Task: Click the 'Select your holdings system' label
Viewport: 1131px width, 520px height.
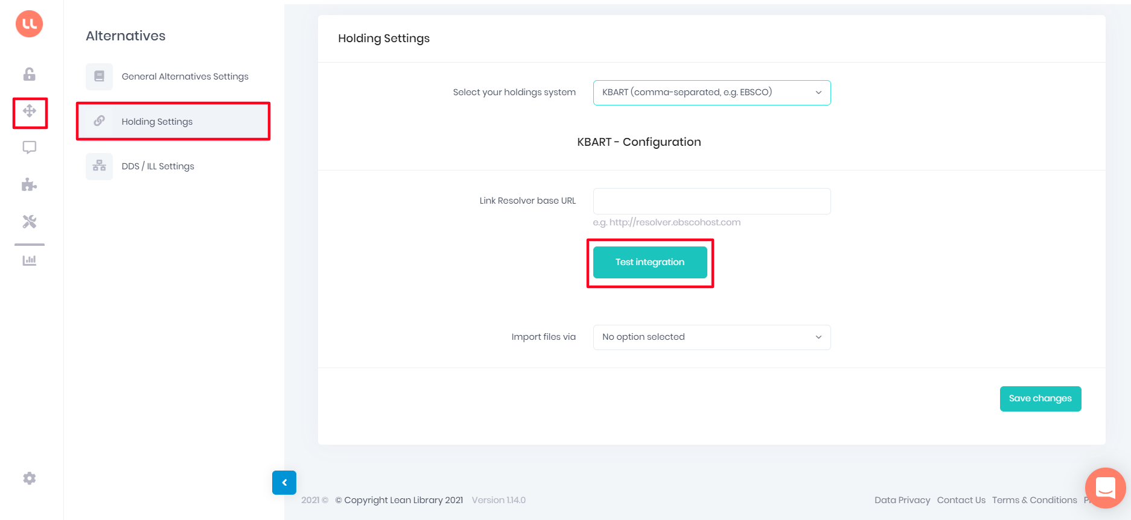Action: click(514, 92)
